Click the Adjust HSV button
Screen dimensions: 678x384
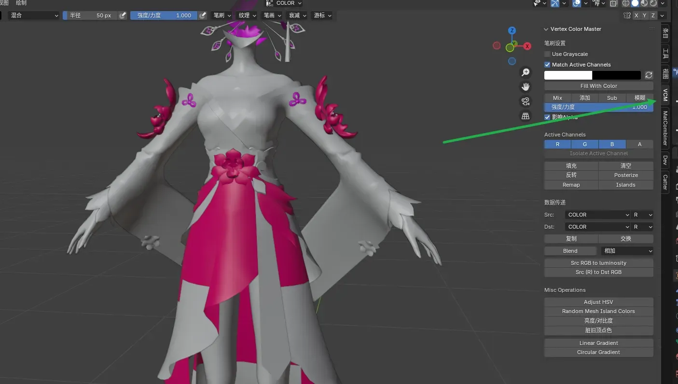[598, 302]
